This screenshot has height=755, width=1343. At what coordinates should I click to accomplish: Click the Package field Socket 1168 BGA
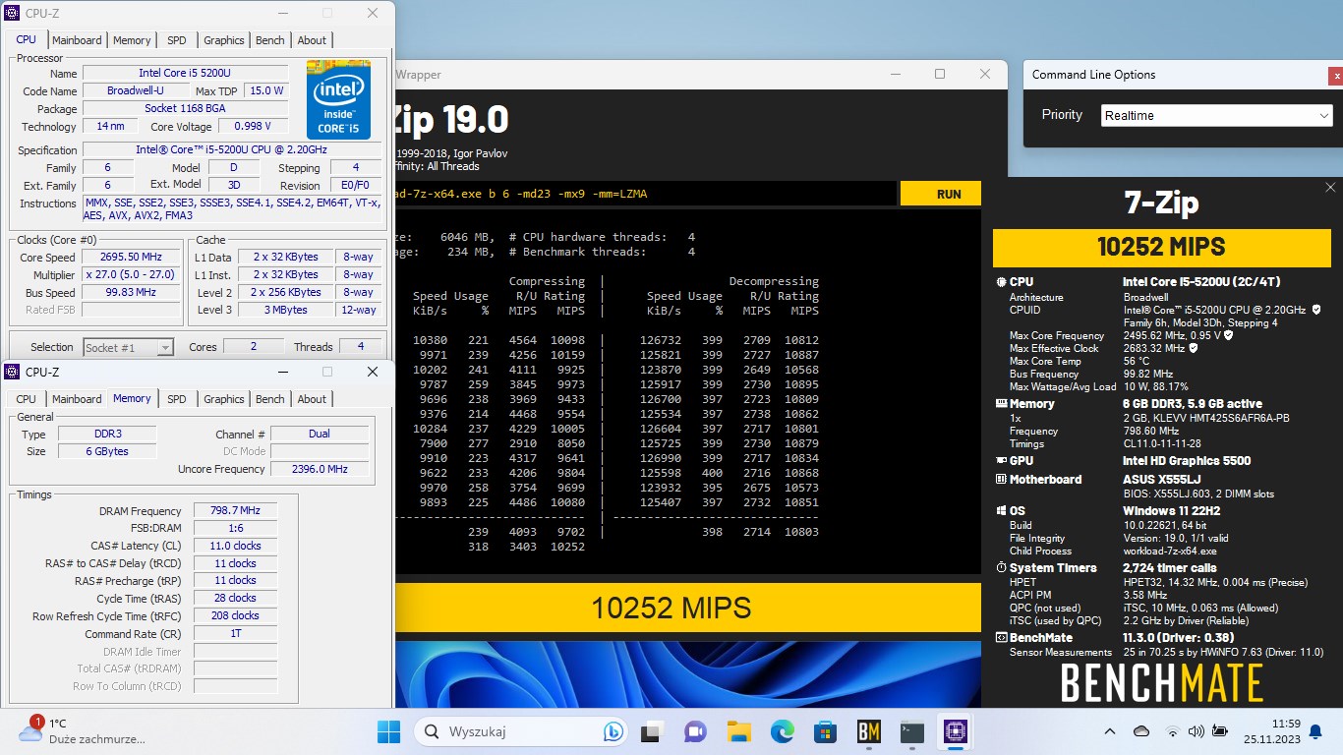click(x=185, y=108)
